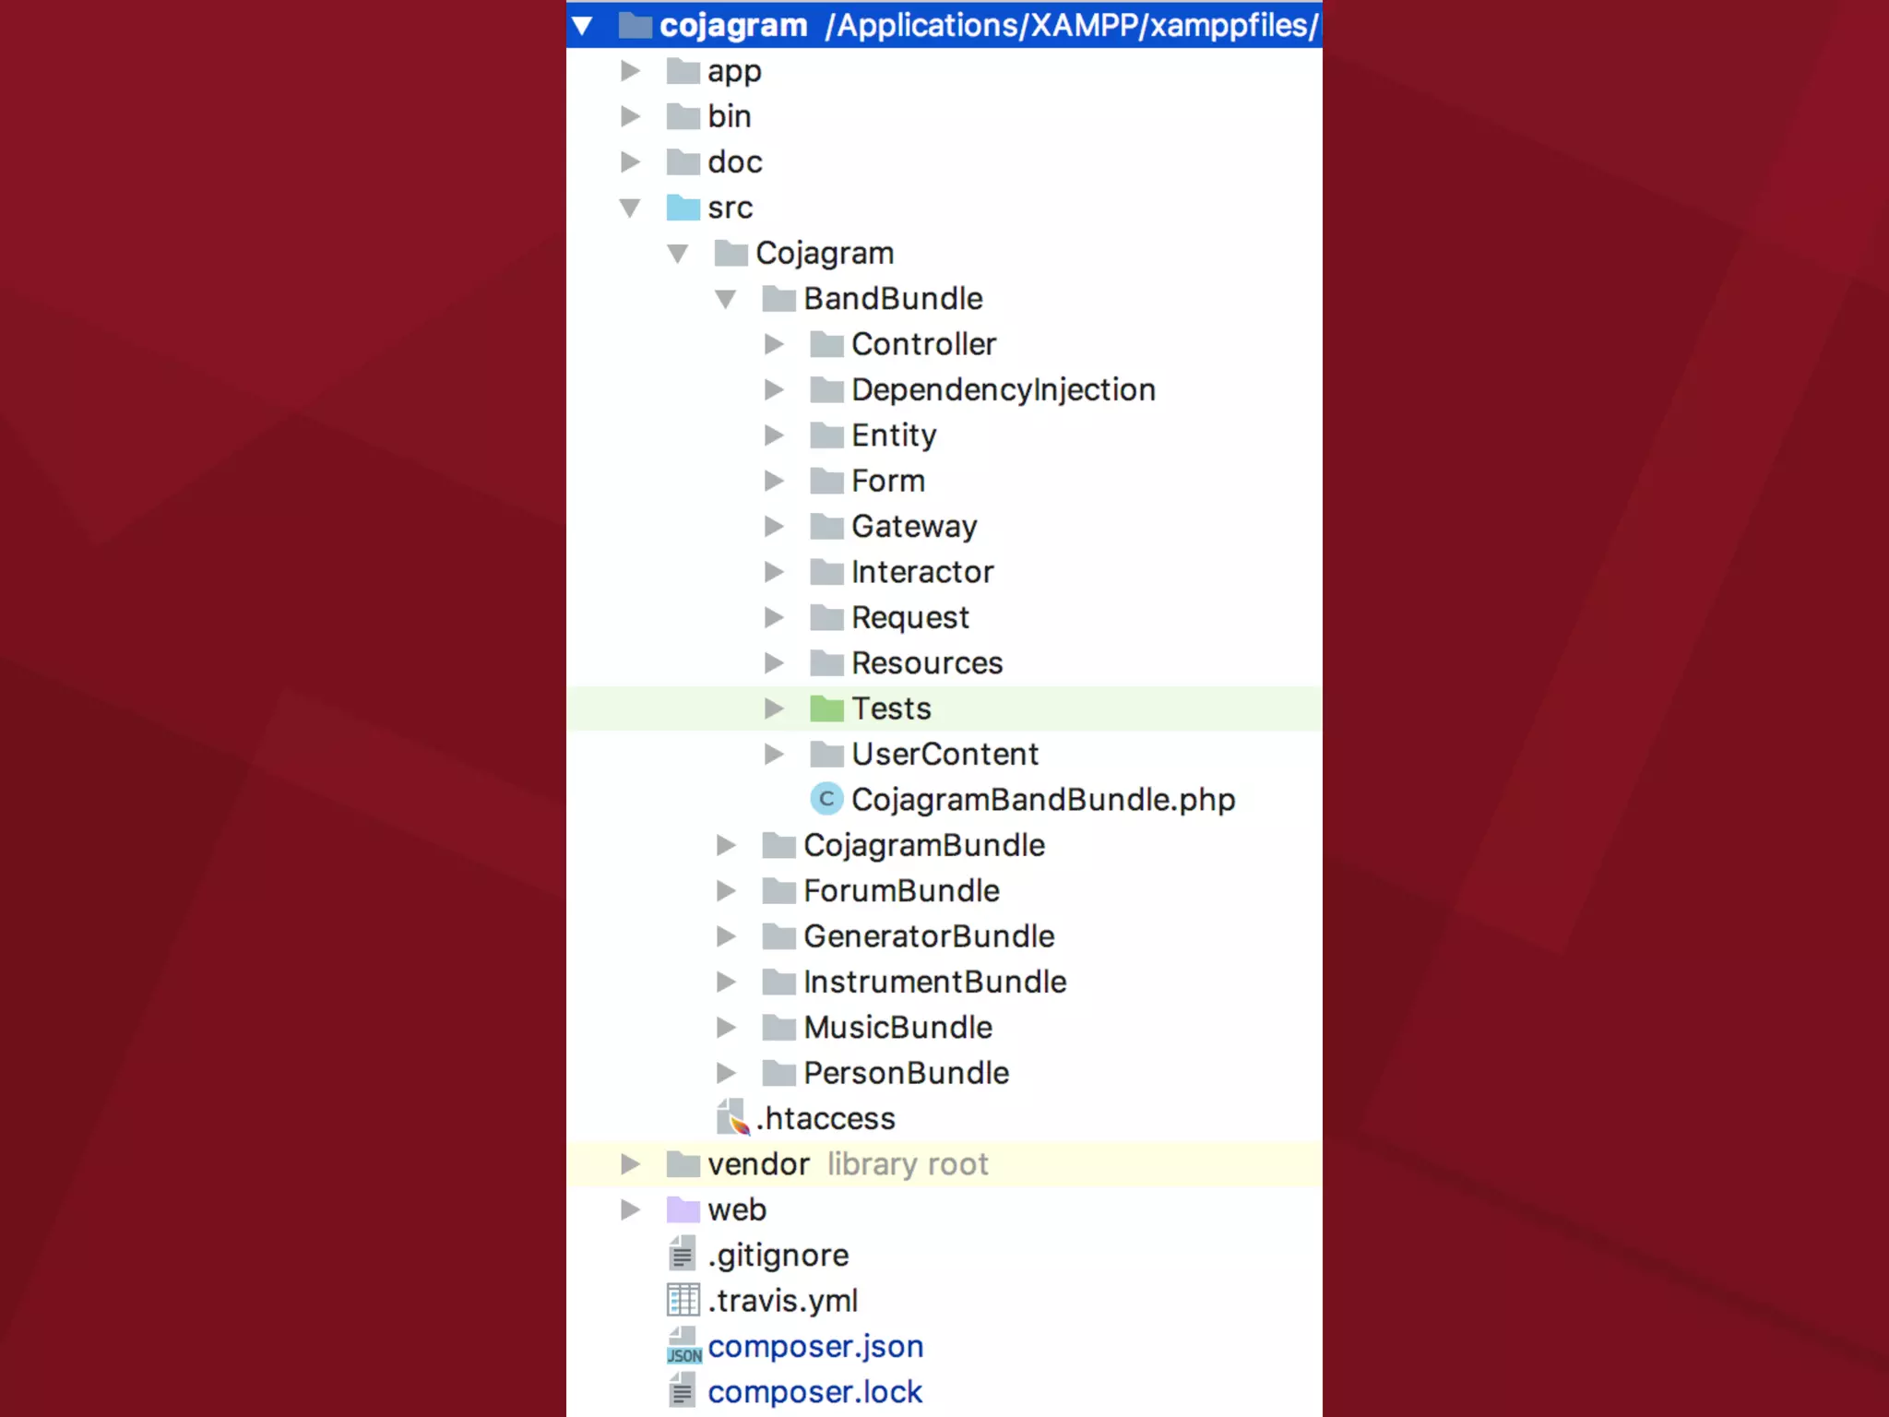Viewport: 1889px width, 1417px height.
Task: Click the .travis.yml file icon
Action: click(683, 1301)
